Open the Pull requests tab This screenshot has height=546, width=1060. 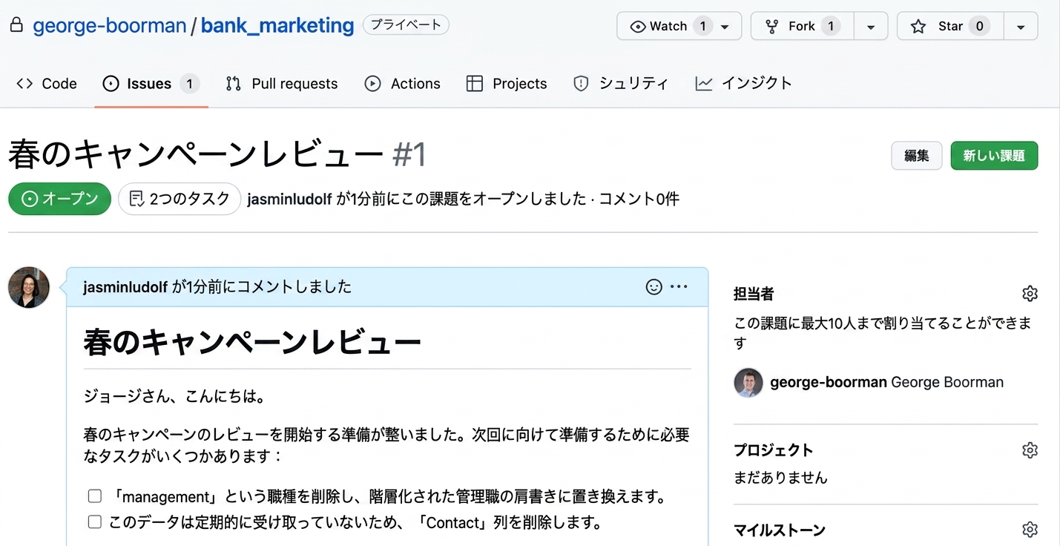tap(281, 84)
